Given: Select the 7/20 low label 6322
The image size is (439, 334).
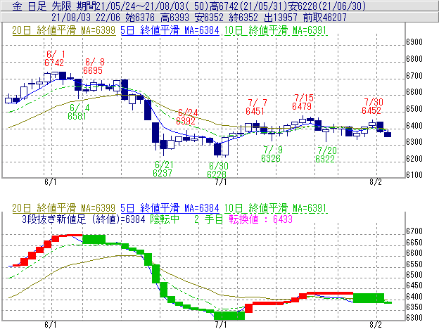Looking at the screenshot, I should click(325, 159).
